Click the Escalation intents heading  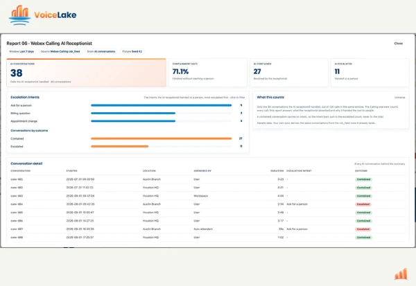click(x=25, y=97)
